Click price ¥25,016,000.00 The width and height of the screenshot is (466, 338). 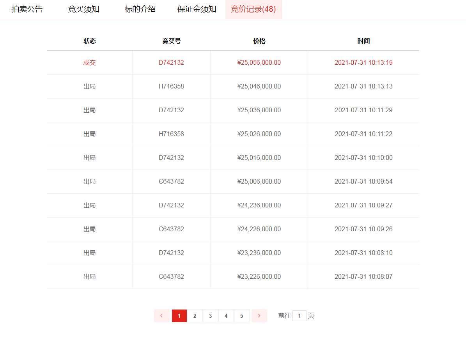(x=259, y=158)
